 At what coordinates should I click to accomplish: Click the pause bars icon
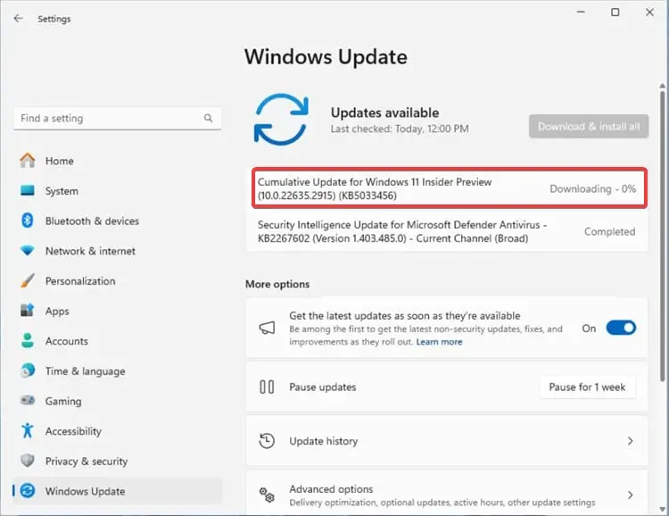click(x=267, y=387)
